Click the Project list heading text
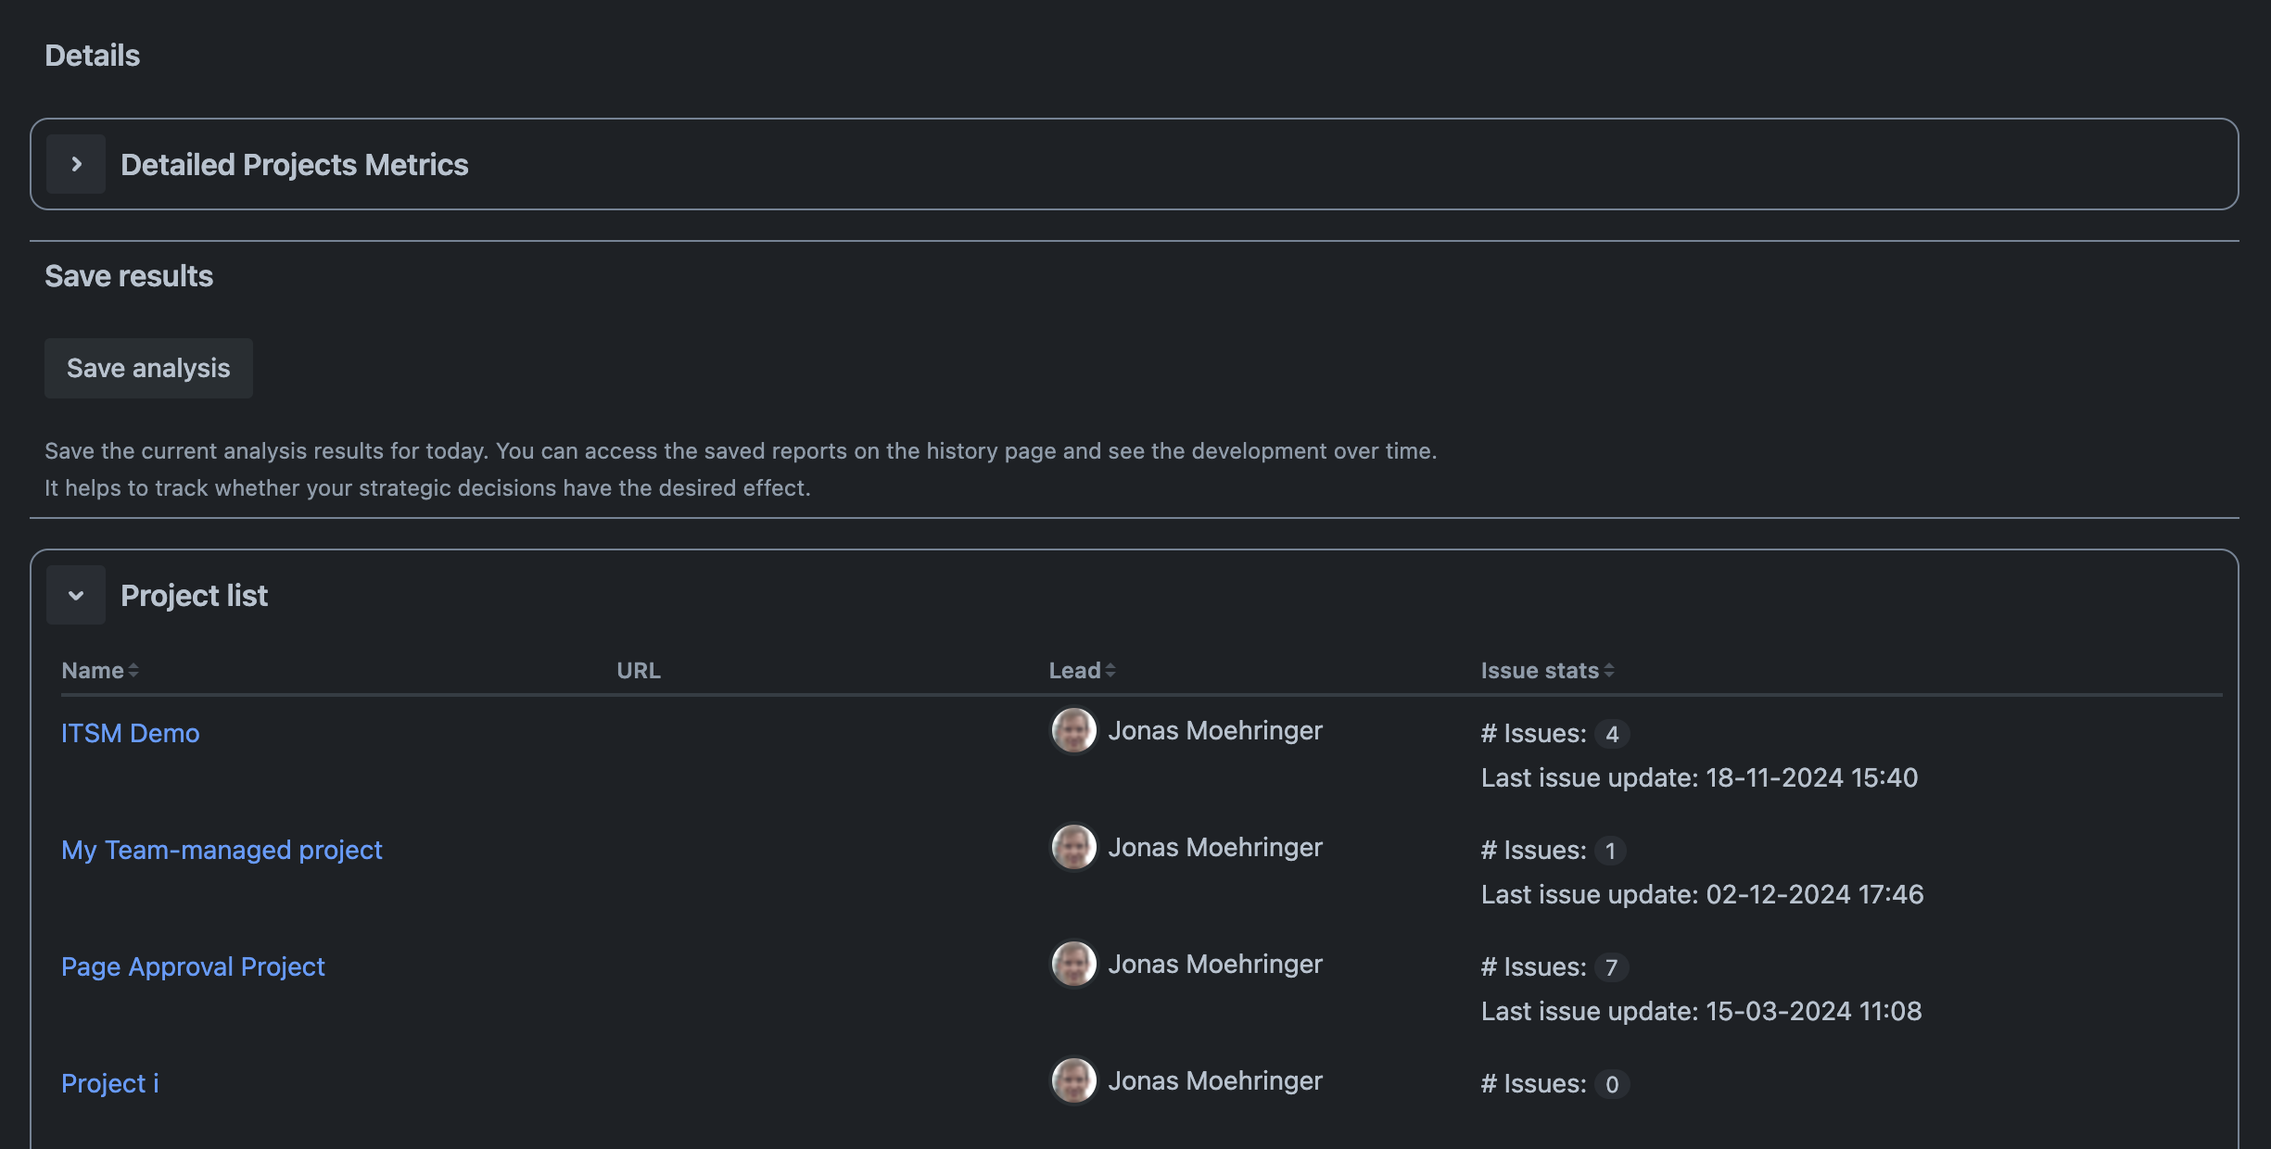 tap(194, 595)
